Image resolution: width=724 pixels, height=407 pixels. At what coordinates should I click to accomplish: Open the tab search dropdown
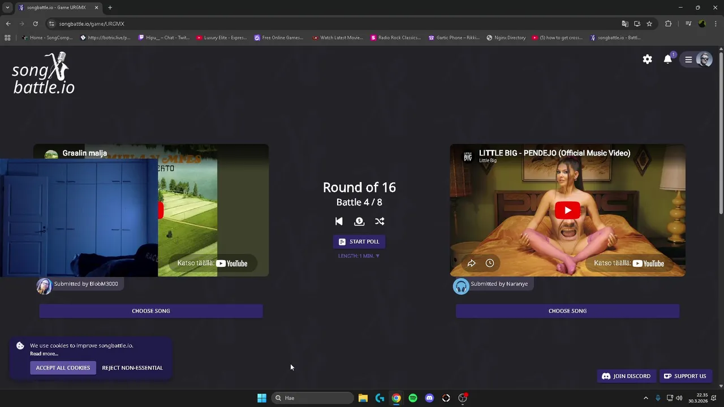7,7
